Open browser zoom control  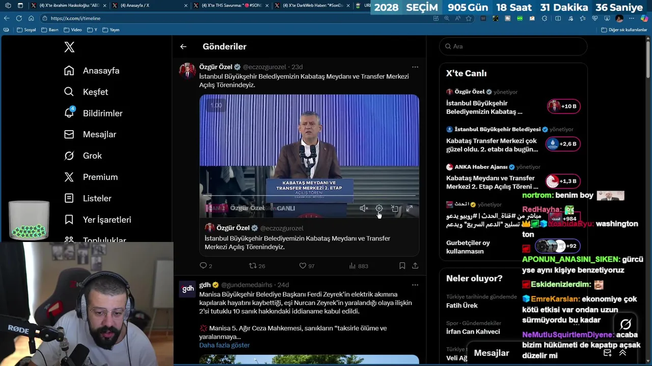coord(447,18)
